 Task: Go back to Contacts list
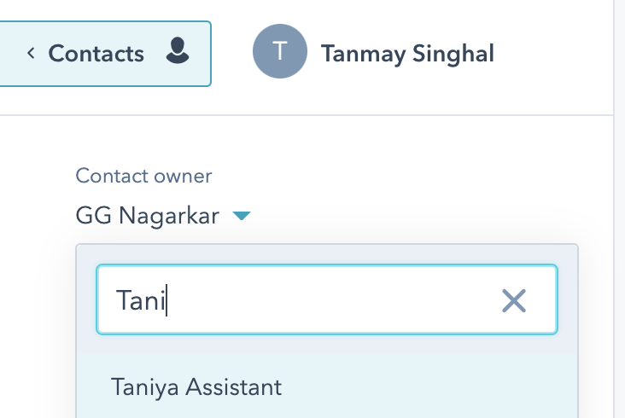[x=104, y=54]
